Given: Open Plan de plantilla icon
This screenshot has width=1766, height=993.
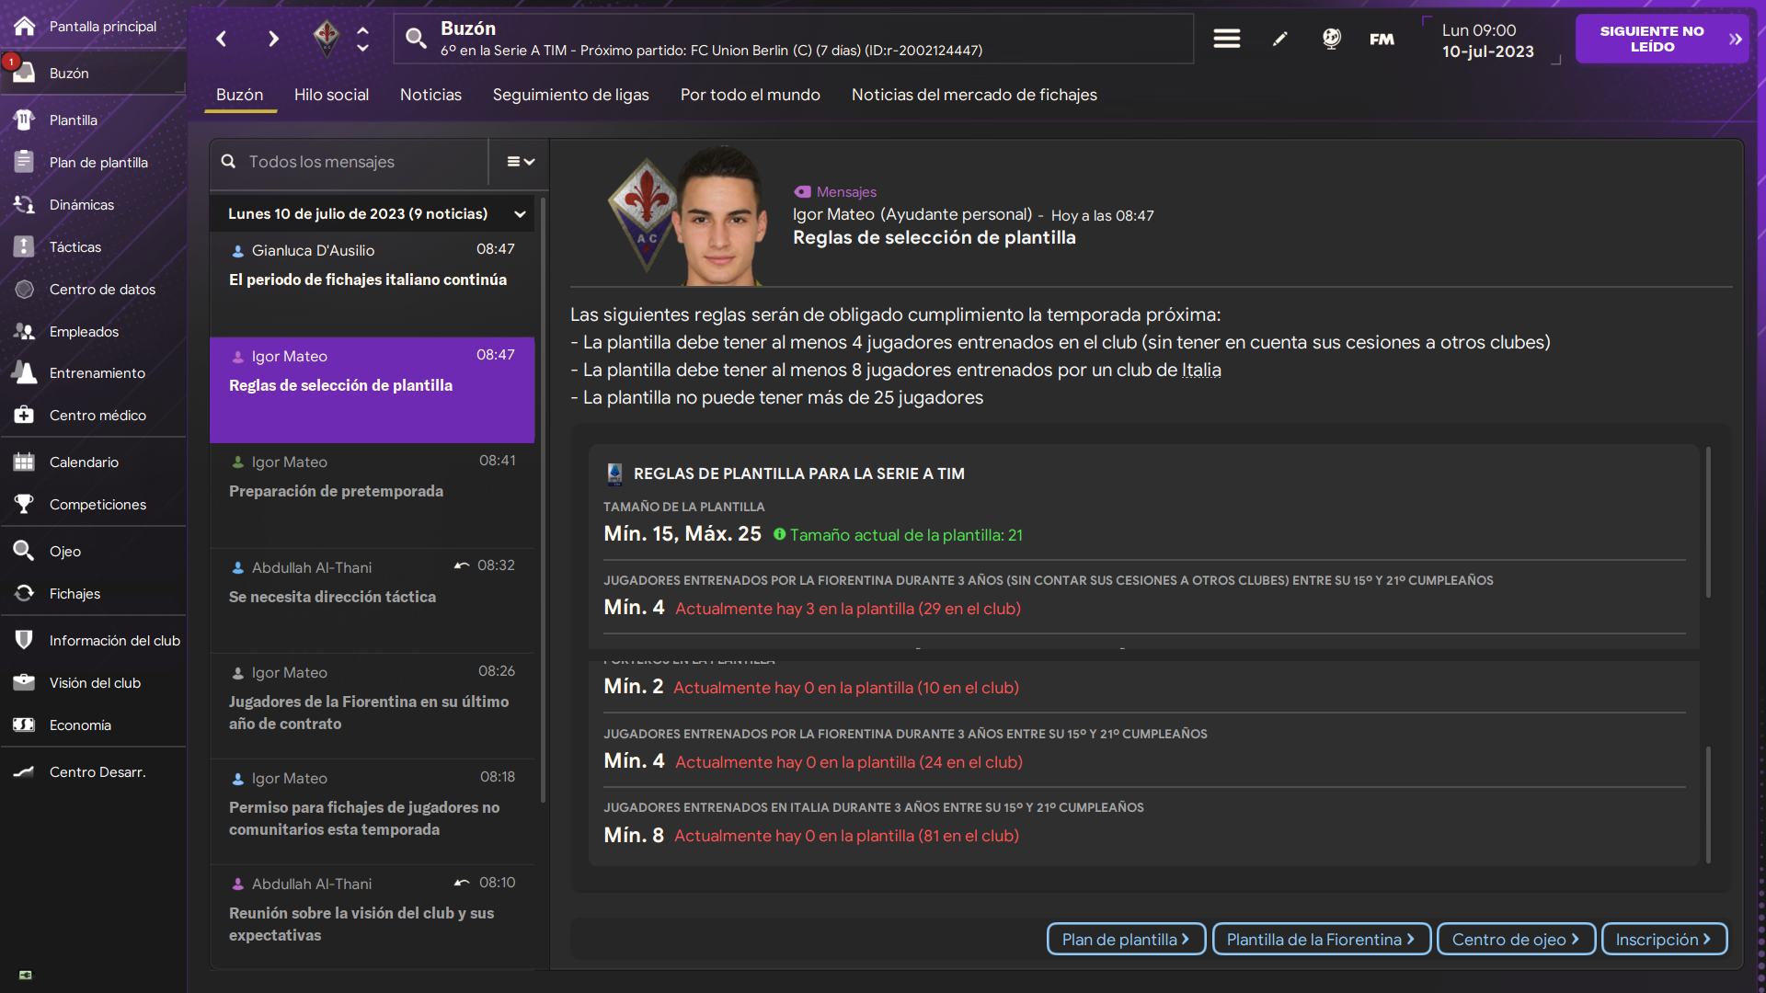Looking at the screenshot, I should pyautogui.click(x=25, y=162).
